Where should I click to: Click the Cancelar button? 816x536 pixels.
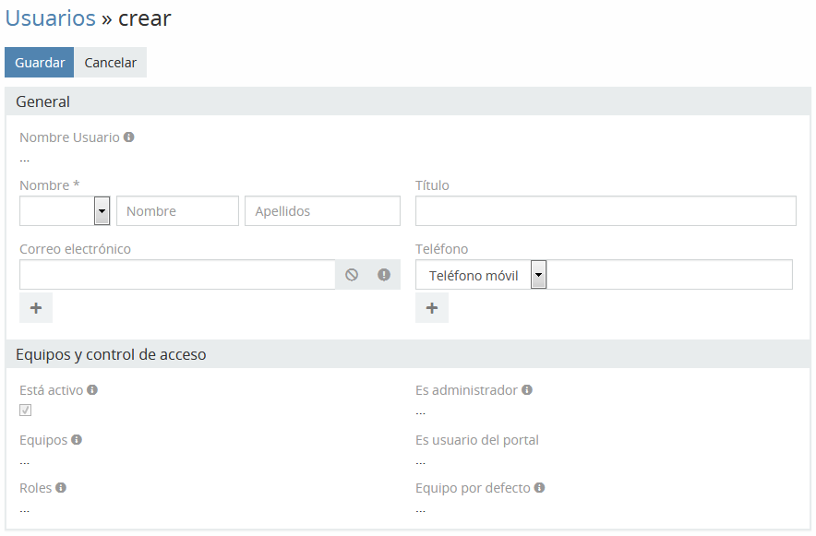[x=111, y=63]
